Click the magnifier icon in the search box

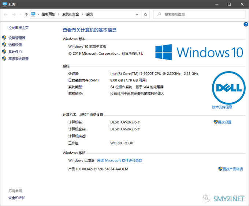[159, 14]
